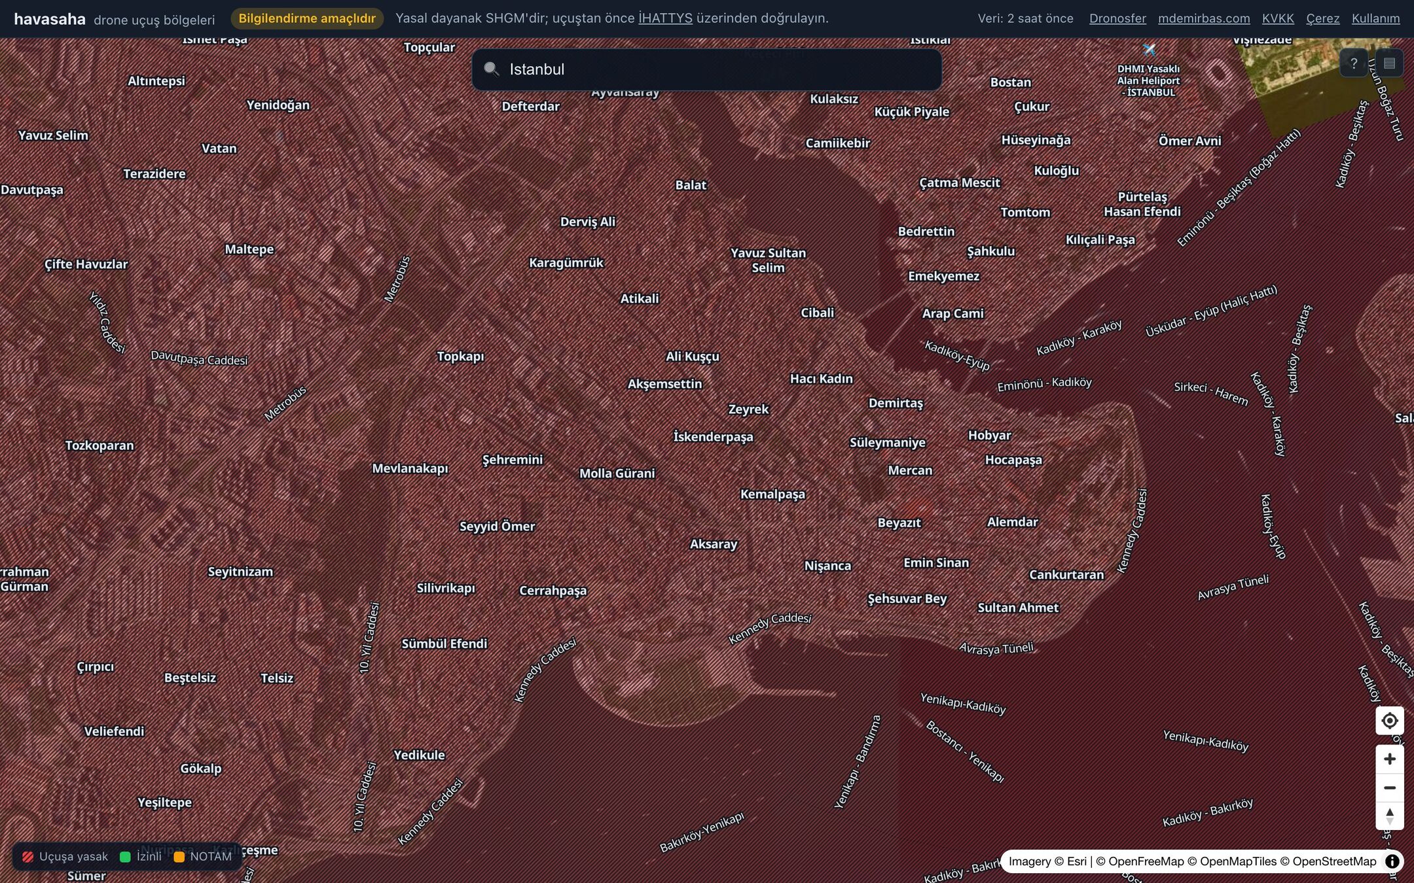Open the help question mark button

pos(1354,63)
